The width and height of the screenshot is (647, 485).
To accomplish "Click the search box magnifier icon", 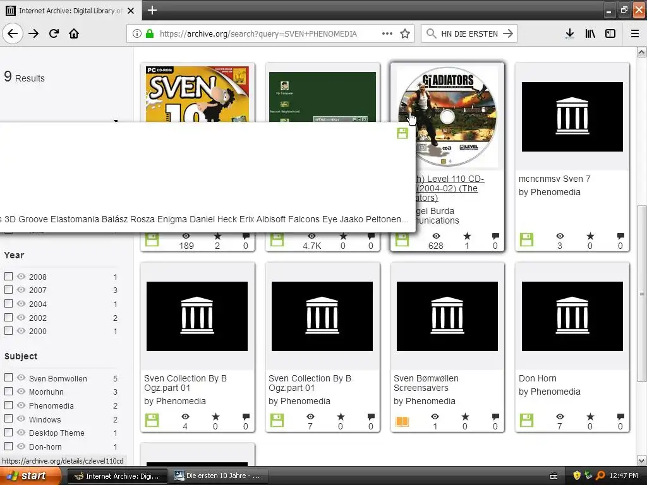I will [x=431, y=33].
